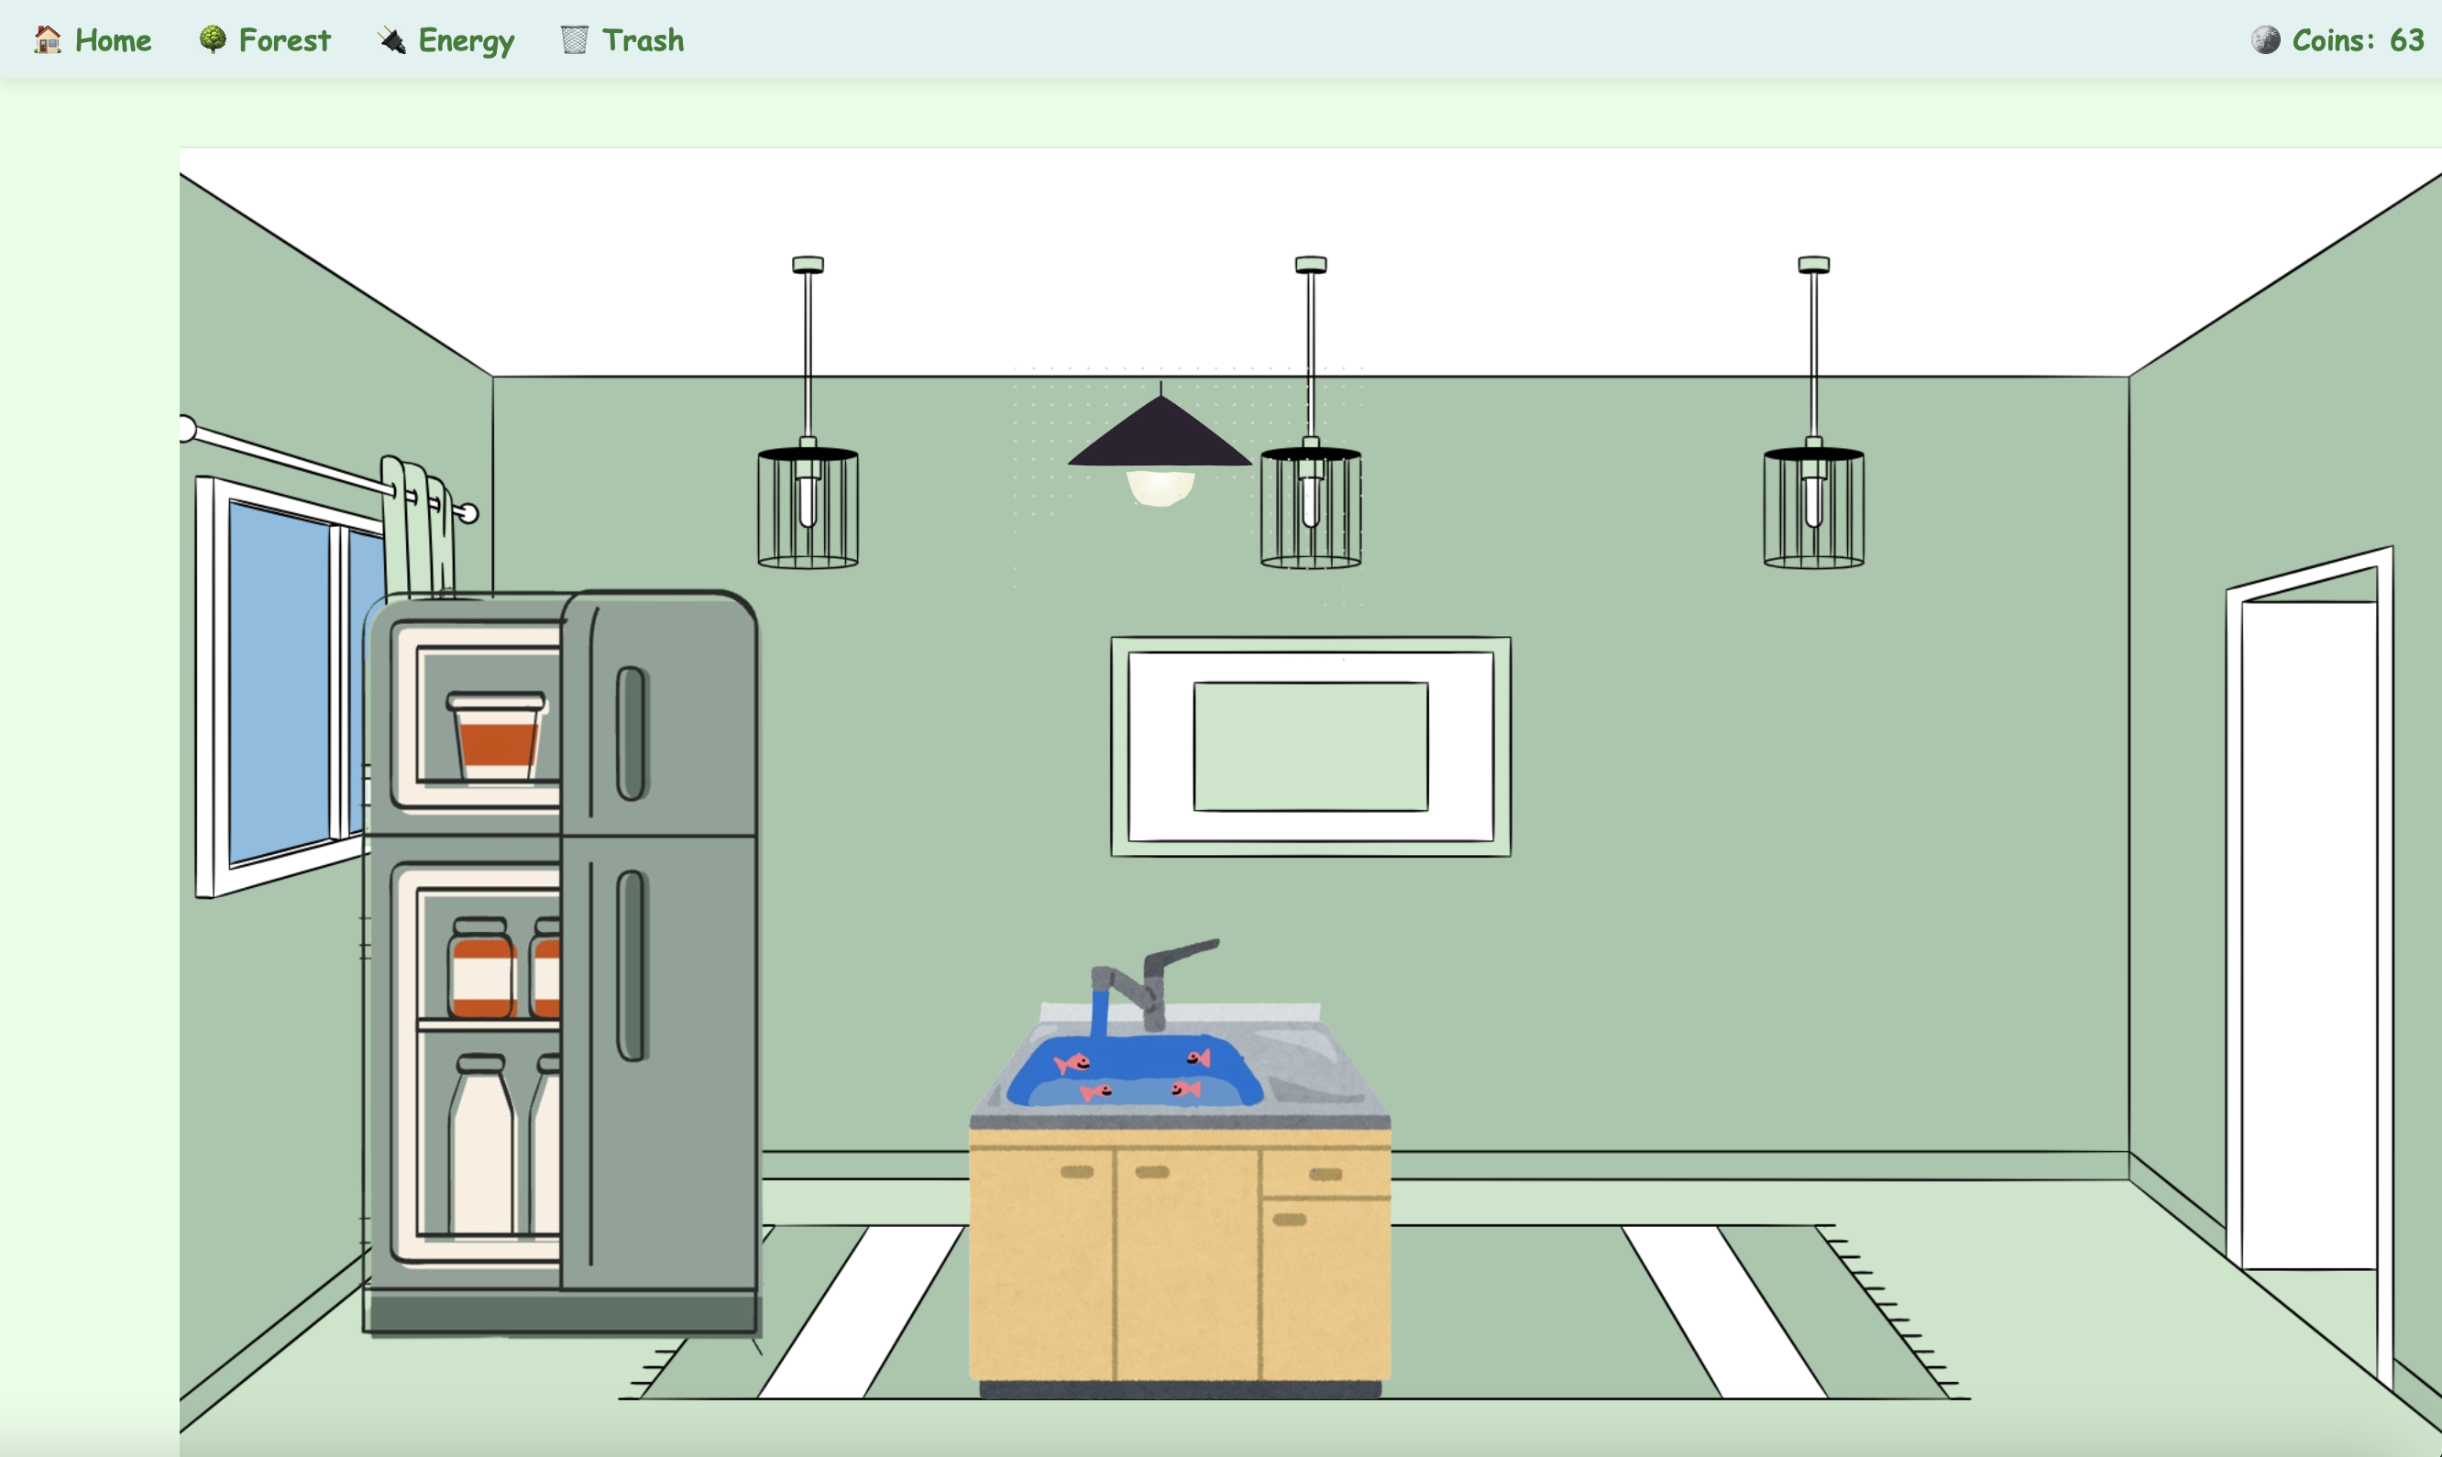Viewport: 2442px width, 1457px height.
Task: Switch off the lit black cone lamp
Action: (x=1160, y=442)
